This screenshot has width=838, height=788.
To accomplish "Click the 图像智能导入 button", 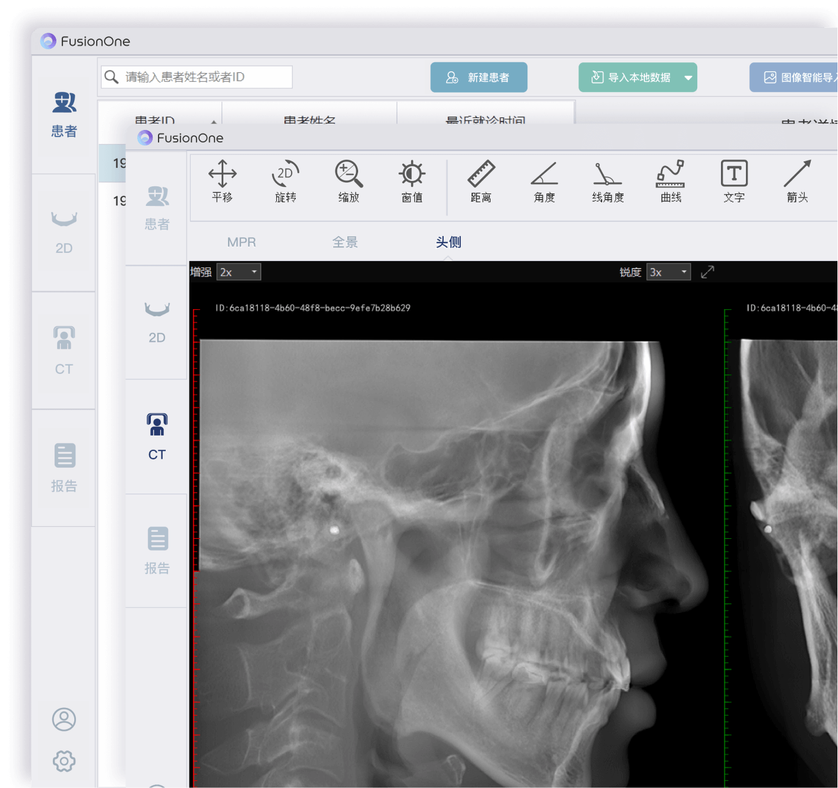I will click(796, 78).
